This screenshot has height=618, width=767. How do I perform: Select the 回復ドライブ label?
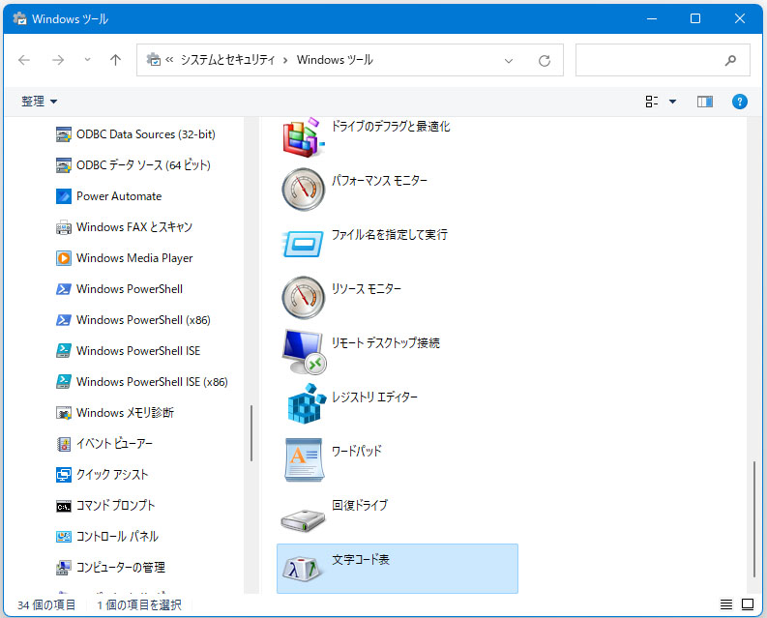pos(360,505)
